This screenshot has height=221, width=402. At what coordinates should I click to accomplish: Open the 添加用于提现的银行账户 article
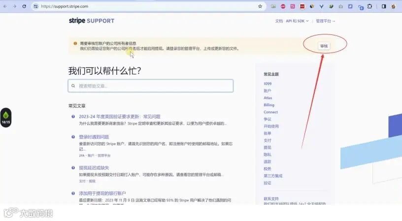click(x=102, y=193)
